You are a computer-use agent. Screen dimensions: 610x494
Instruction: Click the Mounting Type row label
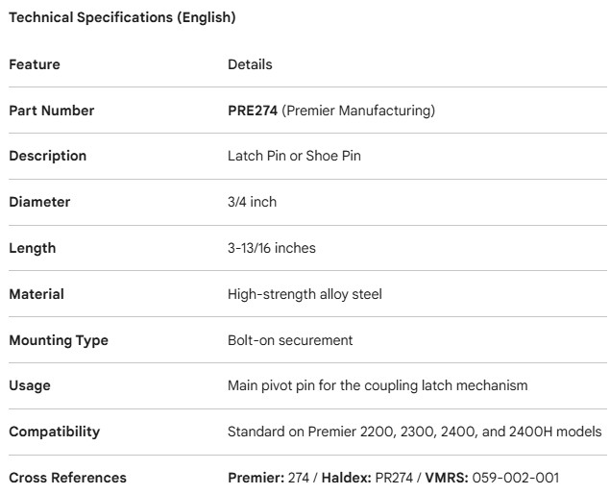tap(59, 340)
